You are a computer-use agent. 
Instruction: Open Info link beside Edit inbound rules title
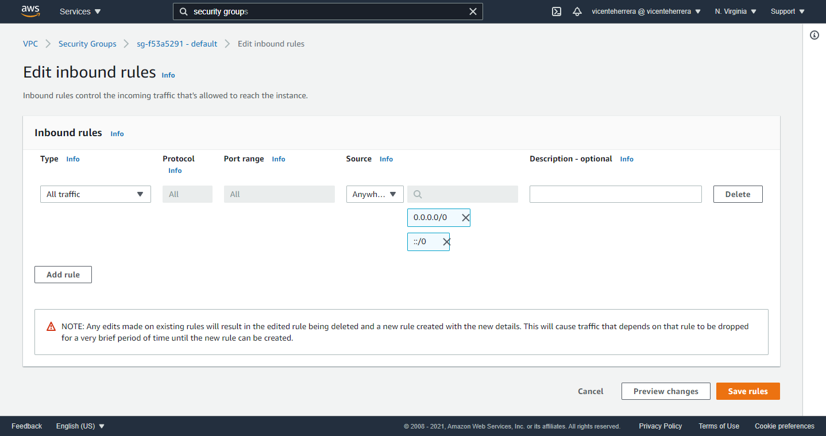click(x=168, y=75)
